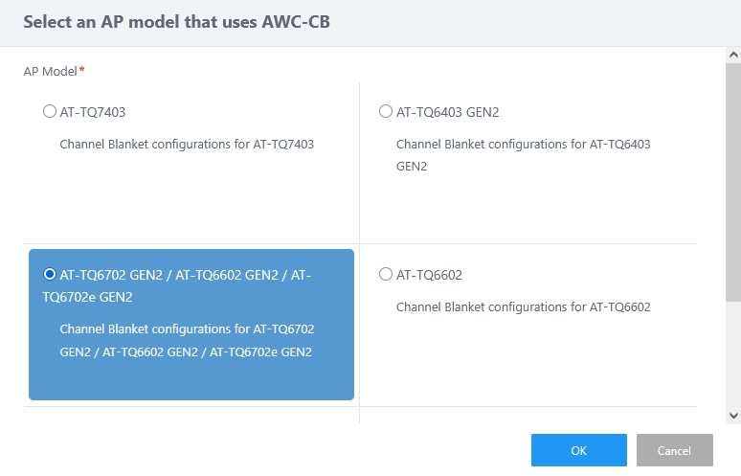741x476 pixels.
Task: Pick the AT-TQ6602 radio button
Action: click(x=386, y=275)
